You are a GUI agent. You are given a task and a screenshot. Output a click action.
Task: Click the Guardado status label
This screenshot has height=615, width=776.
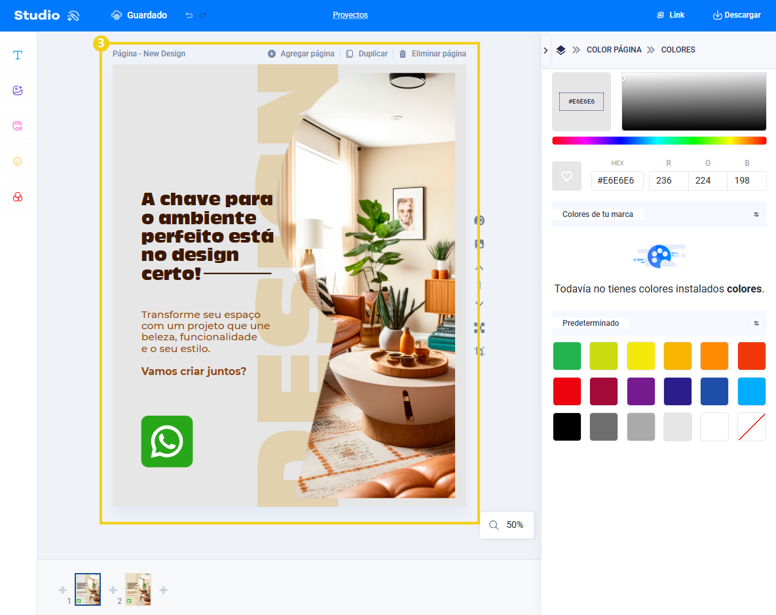(147, 15)
